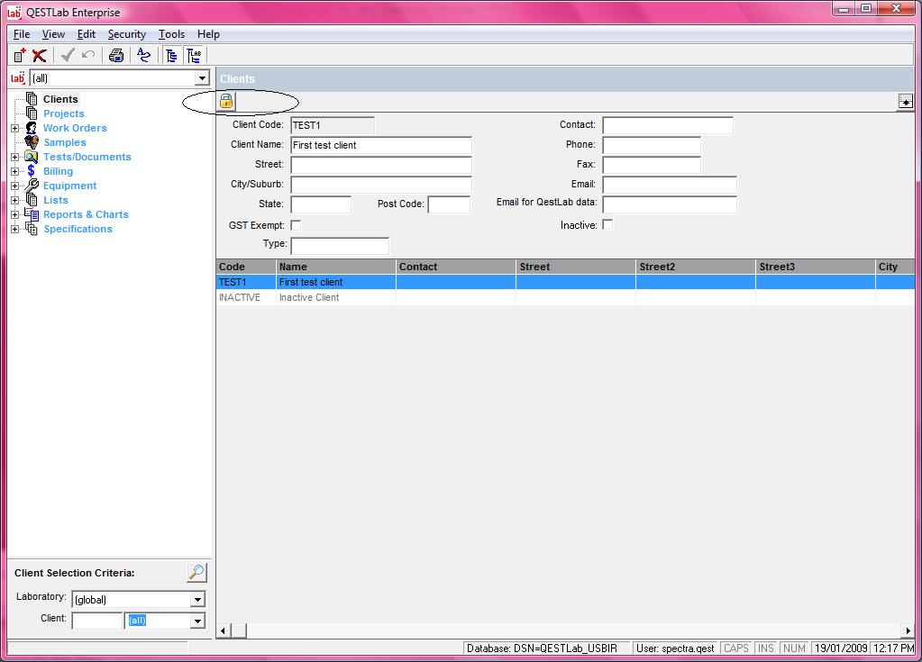Tick the Inactive checkbox
Viewport: 922px width, 662px height.
pos(607,224)
